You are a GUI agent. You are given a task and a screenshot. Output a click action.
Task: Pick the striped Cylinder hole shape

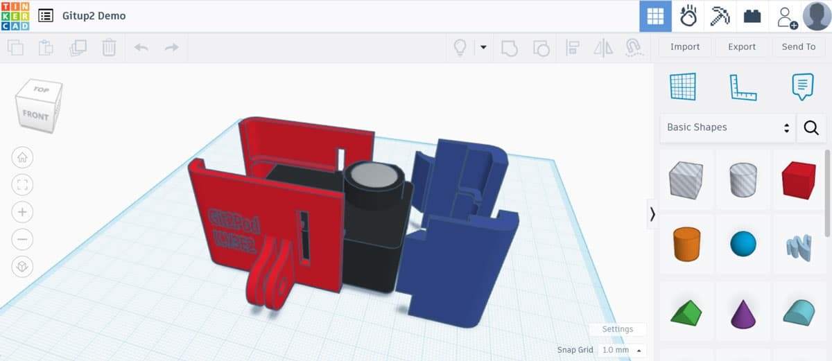coord(743,180)
